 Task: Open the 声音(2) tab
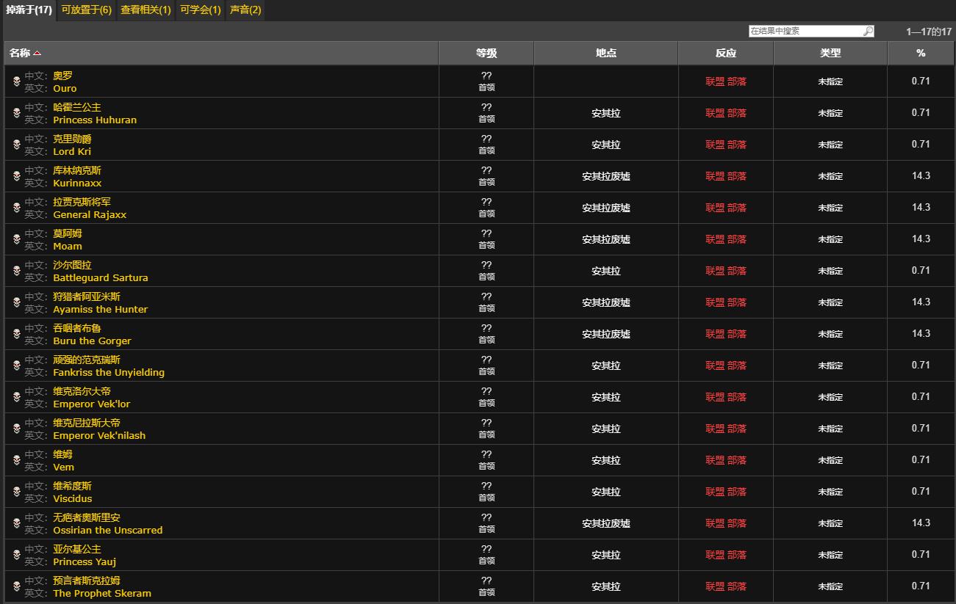[245, 10]
